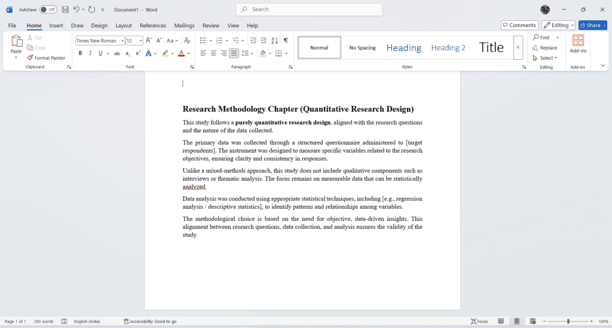
Task: Click the Center align icon
Action: coord(213,53)
